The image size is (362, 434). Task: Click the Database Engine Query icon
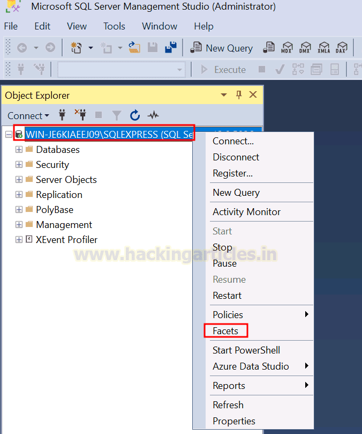[269, 48]
